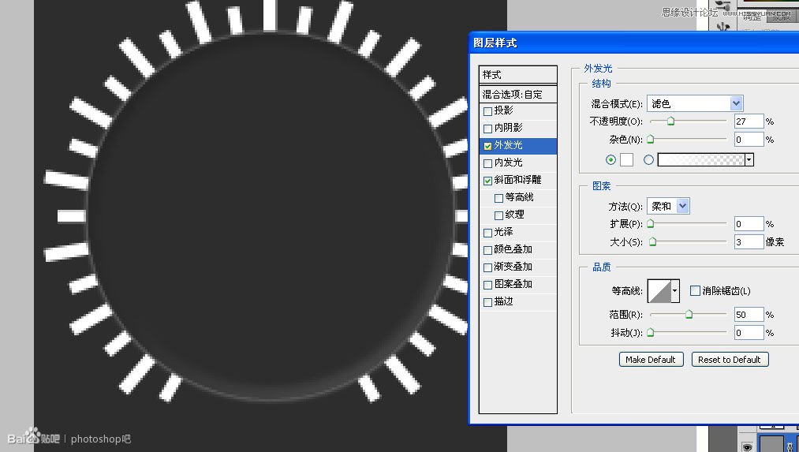Uncheck the 外发光 outer glow checkbox
Screen dimensions: 799x452
(487, 146)
